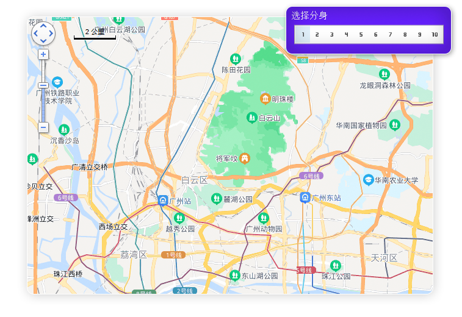
Task: Click the 广州白云湖公园 park marker
Action: (x=119, y=21)
